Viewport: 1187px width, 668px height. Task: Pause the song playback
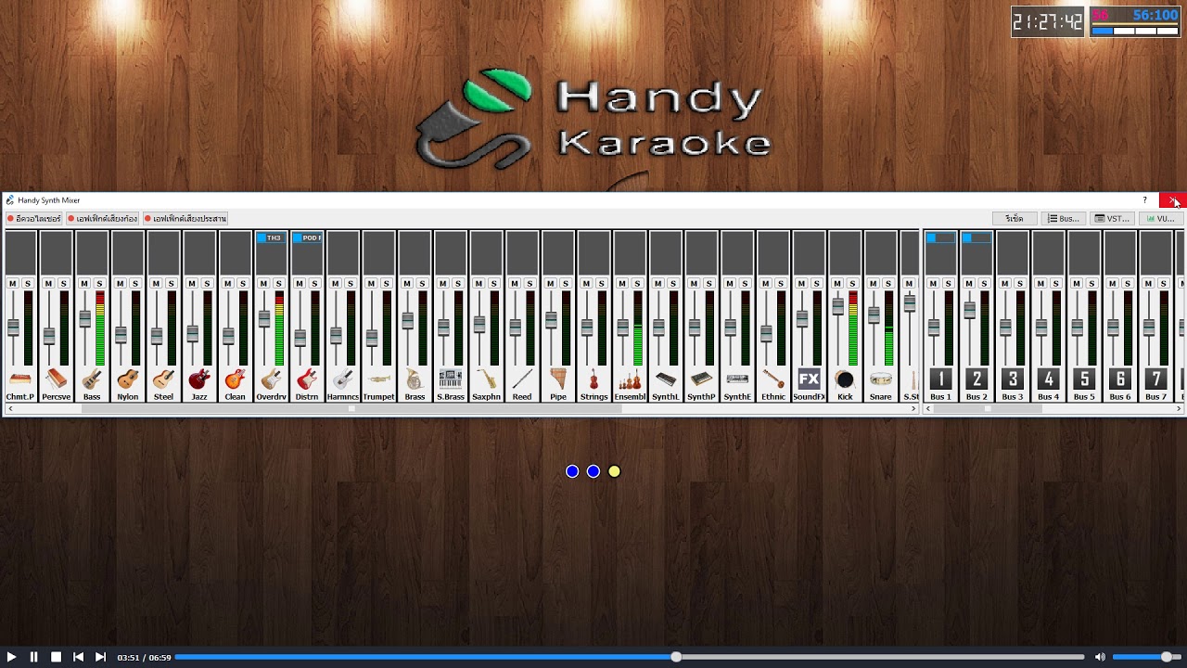coord(33,657)
